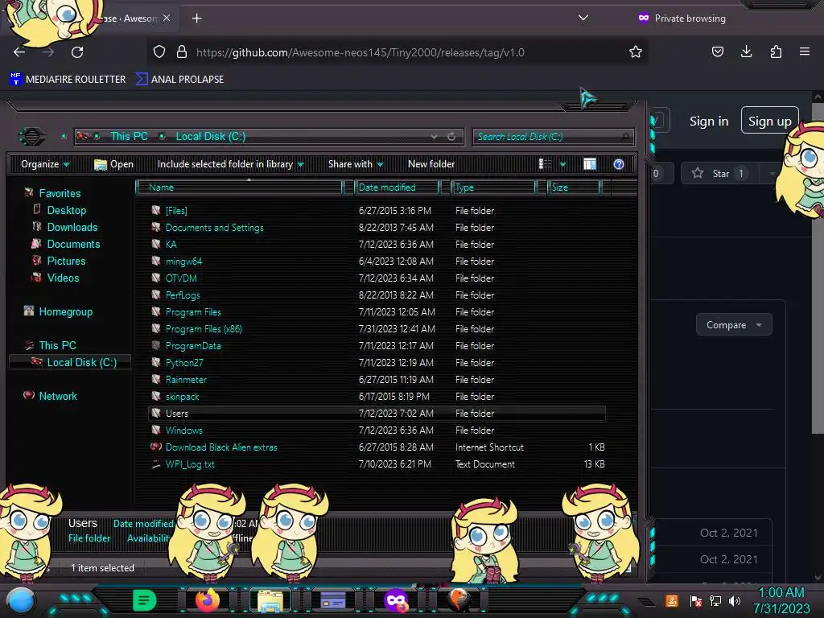The image size is (824, 618).
Task: Open the shield tracking protection icon
Action: [x=159, y=51]
